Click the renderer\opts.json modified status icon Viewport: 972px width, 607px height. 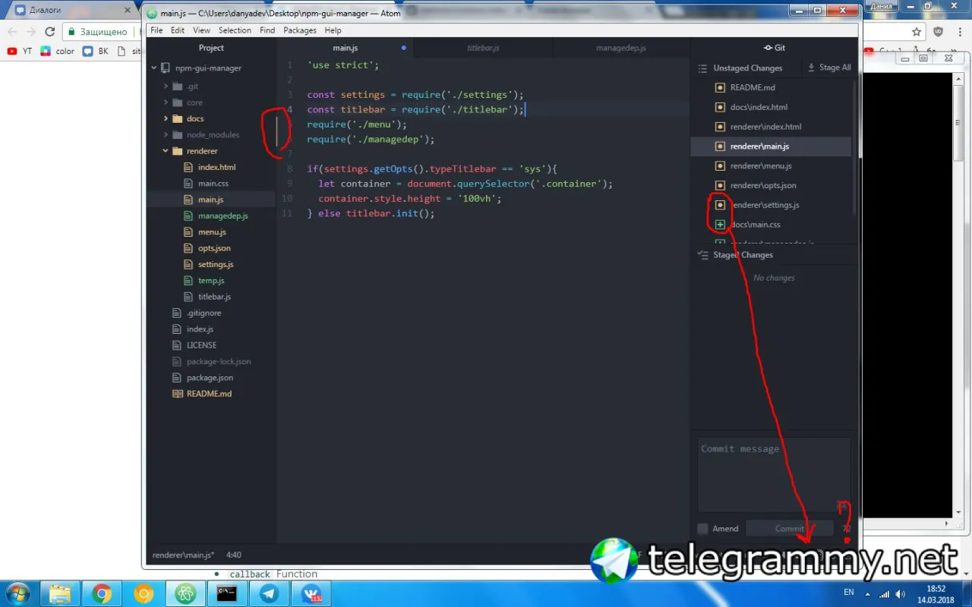pos(721,186)
